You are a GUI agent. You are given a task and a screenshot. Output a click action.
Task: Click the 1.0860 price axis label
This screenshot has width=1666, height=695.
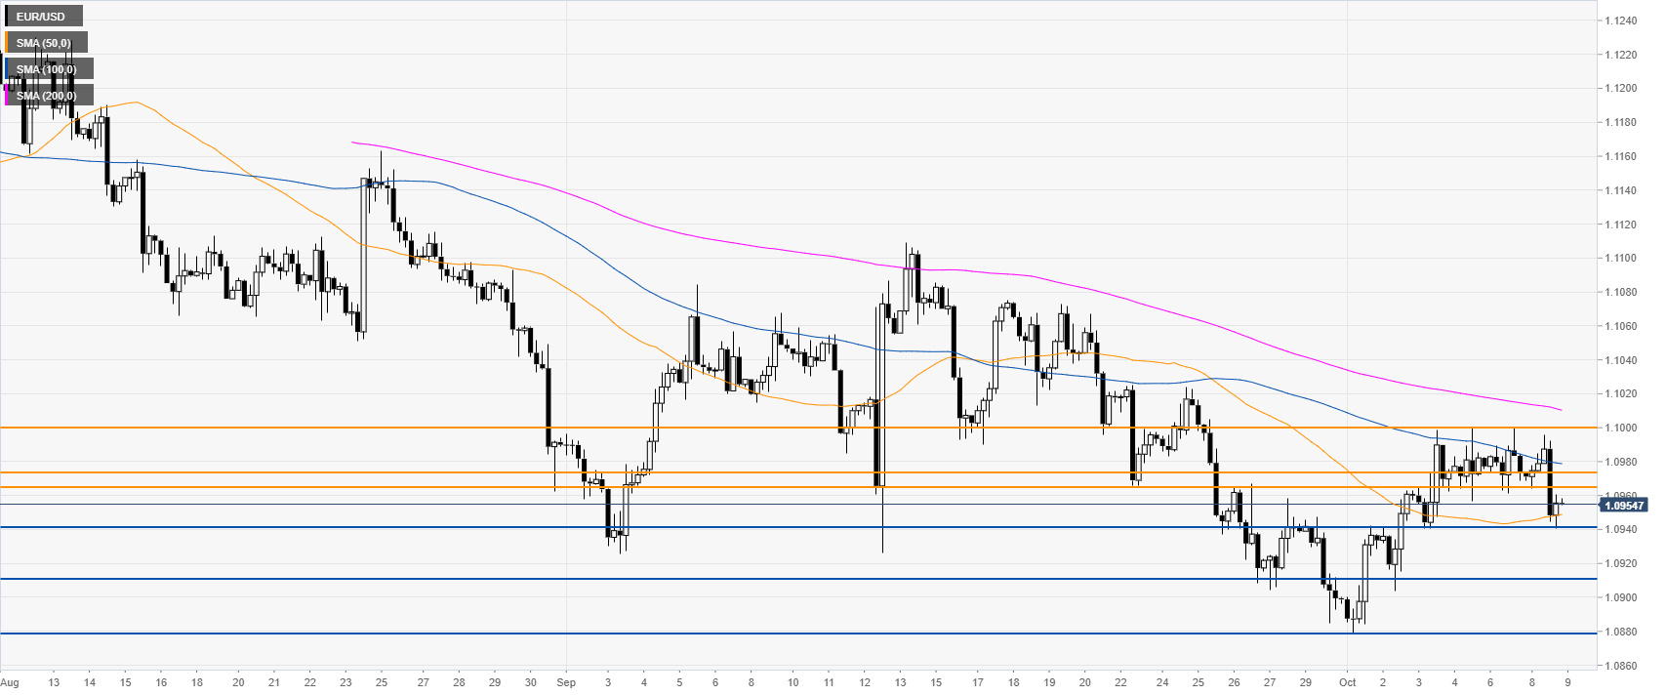click(1620, 666)
